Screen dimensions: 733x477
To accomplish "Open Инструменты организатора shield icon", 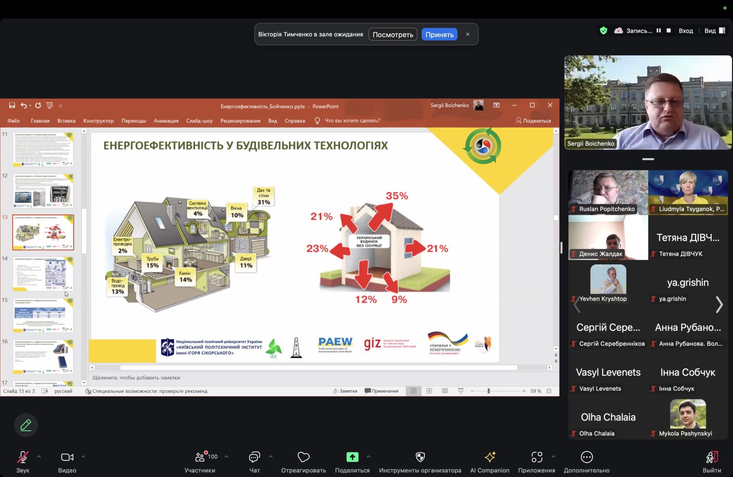I will (420, 457).
